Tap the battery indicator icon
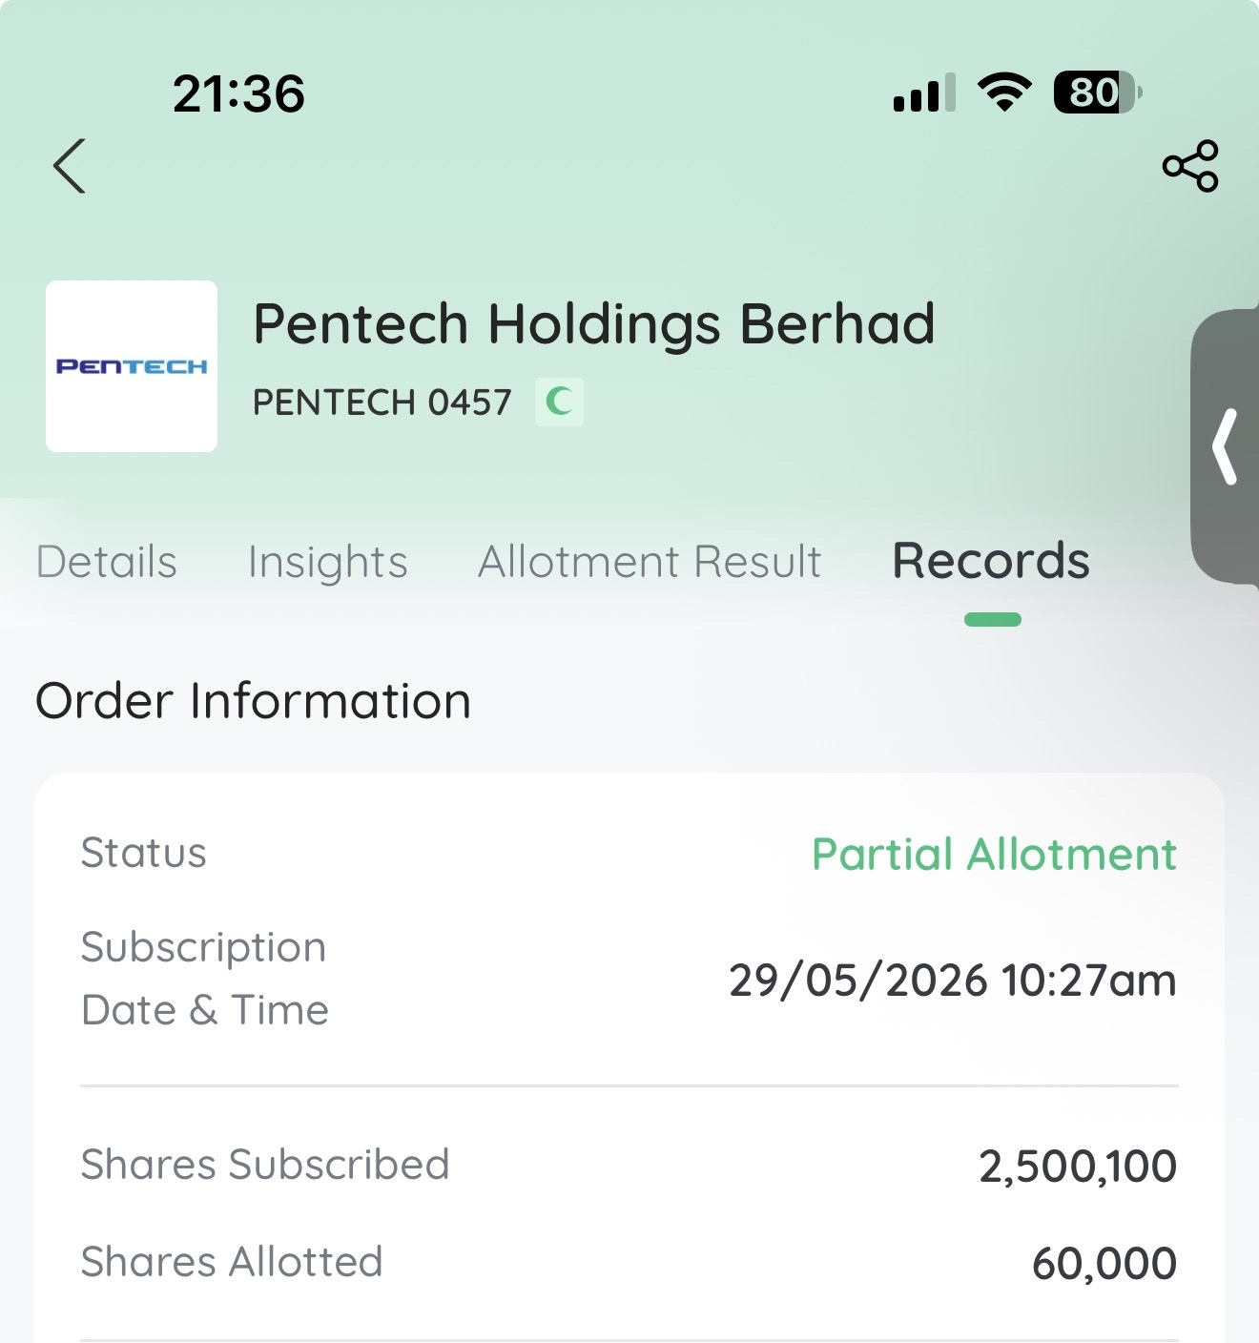The image size is (1259, 1343). (x=1098, y=93)
